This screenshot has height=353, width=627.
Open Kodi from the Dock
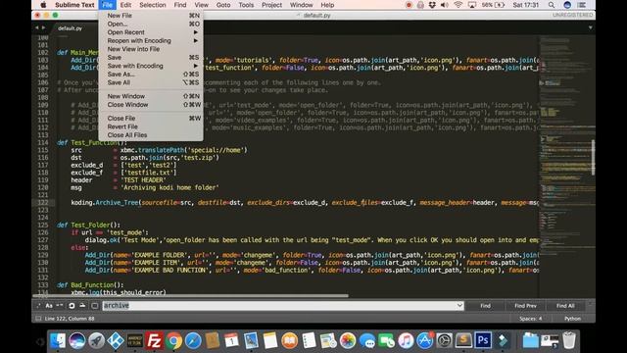click(116, 340)
